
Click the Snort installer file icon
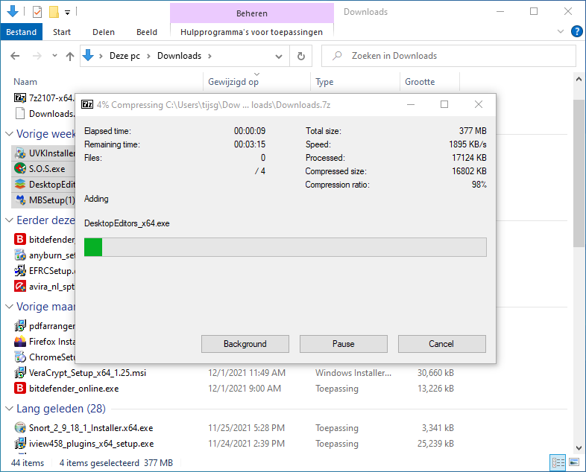pyautogui.click(x=20, y=427)
